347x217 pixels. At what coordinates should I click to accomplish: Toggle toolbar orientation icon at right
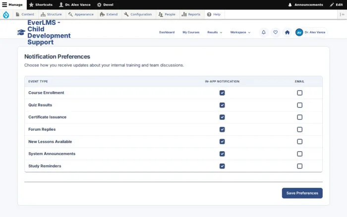[342, 14]
